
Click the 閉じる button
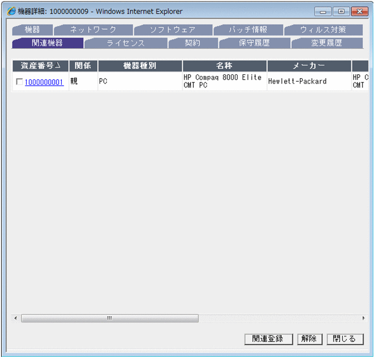tap(345, 339)
